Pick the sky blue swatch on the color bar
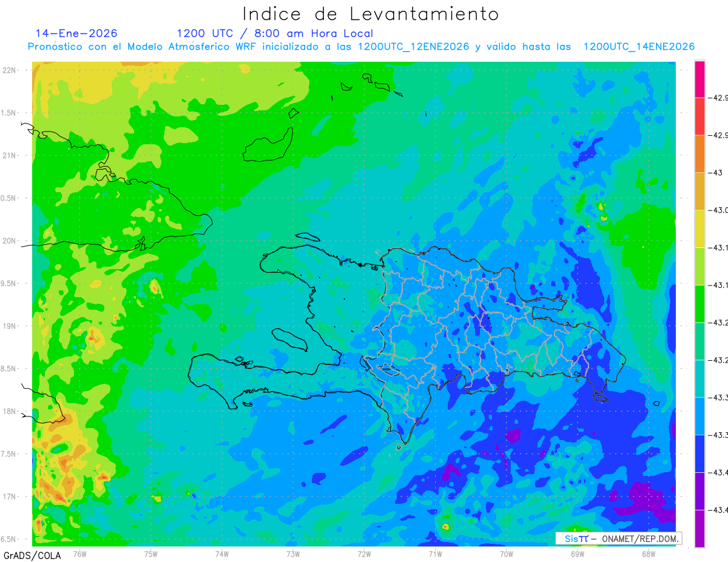The height and width of the screenshot is (562, 728). (699, 416)
